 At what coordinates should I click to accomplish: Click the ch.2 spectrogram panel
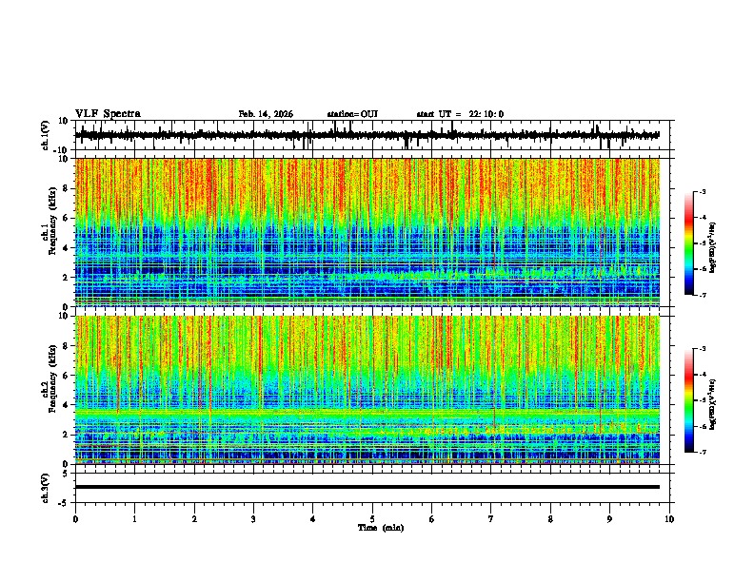(367, 390)
